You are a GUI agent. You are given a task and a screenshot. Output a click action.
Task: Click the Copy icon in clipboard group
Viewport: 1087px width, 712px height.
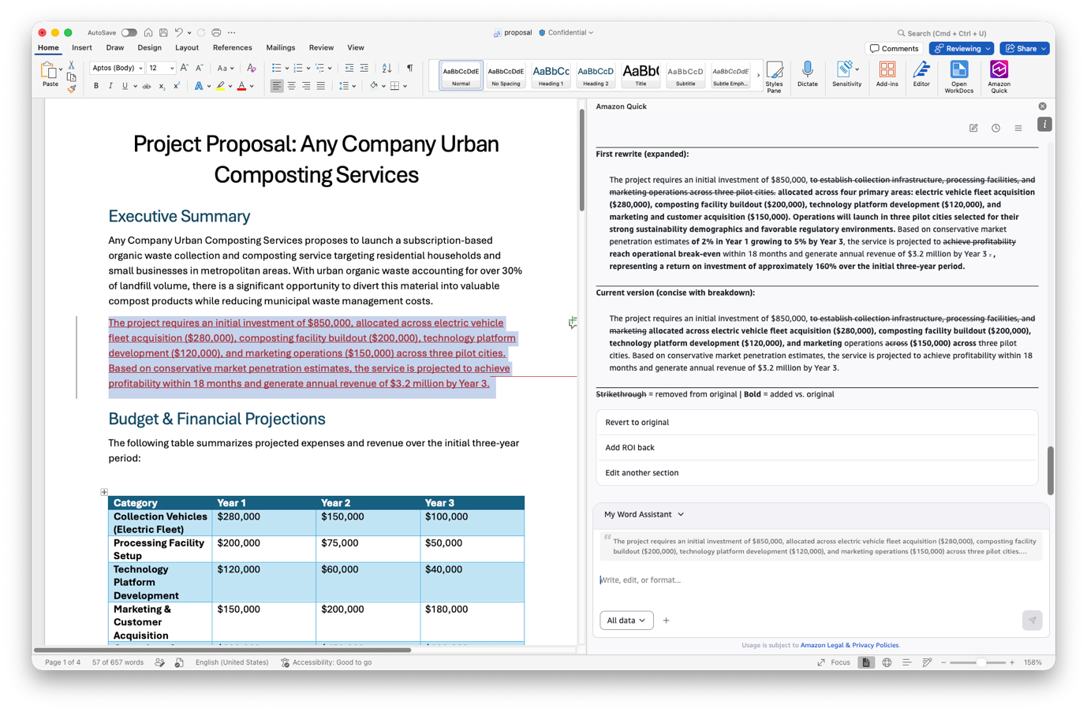71,77
